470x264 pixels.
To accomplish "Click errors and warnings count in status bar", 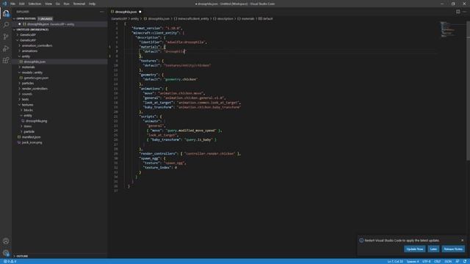I will [x=10, y=261].
